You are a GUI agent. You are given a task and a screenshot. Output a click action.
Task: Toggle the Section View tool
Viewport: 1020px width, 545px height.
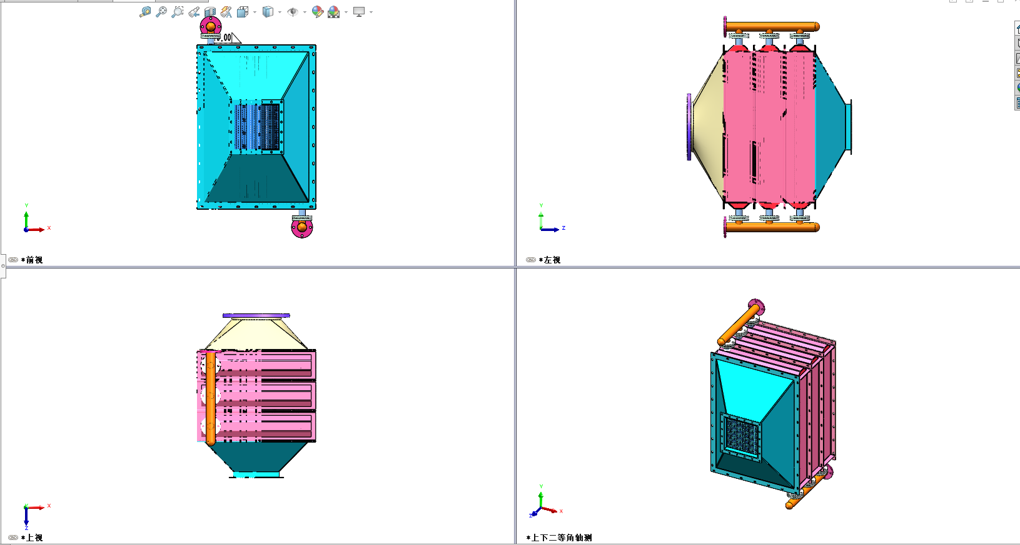click(210, 12)
